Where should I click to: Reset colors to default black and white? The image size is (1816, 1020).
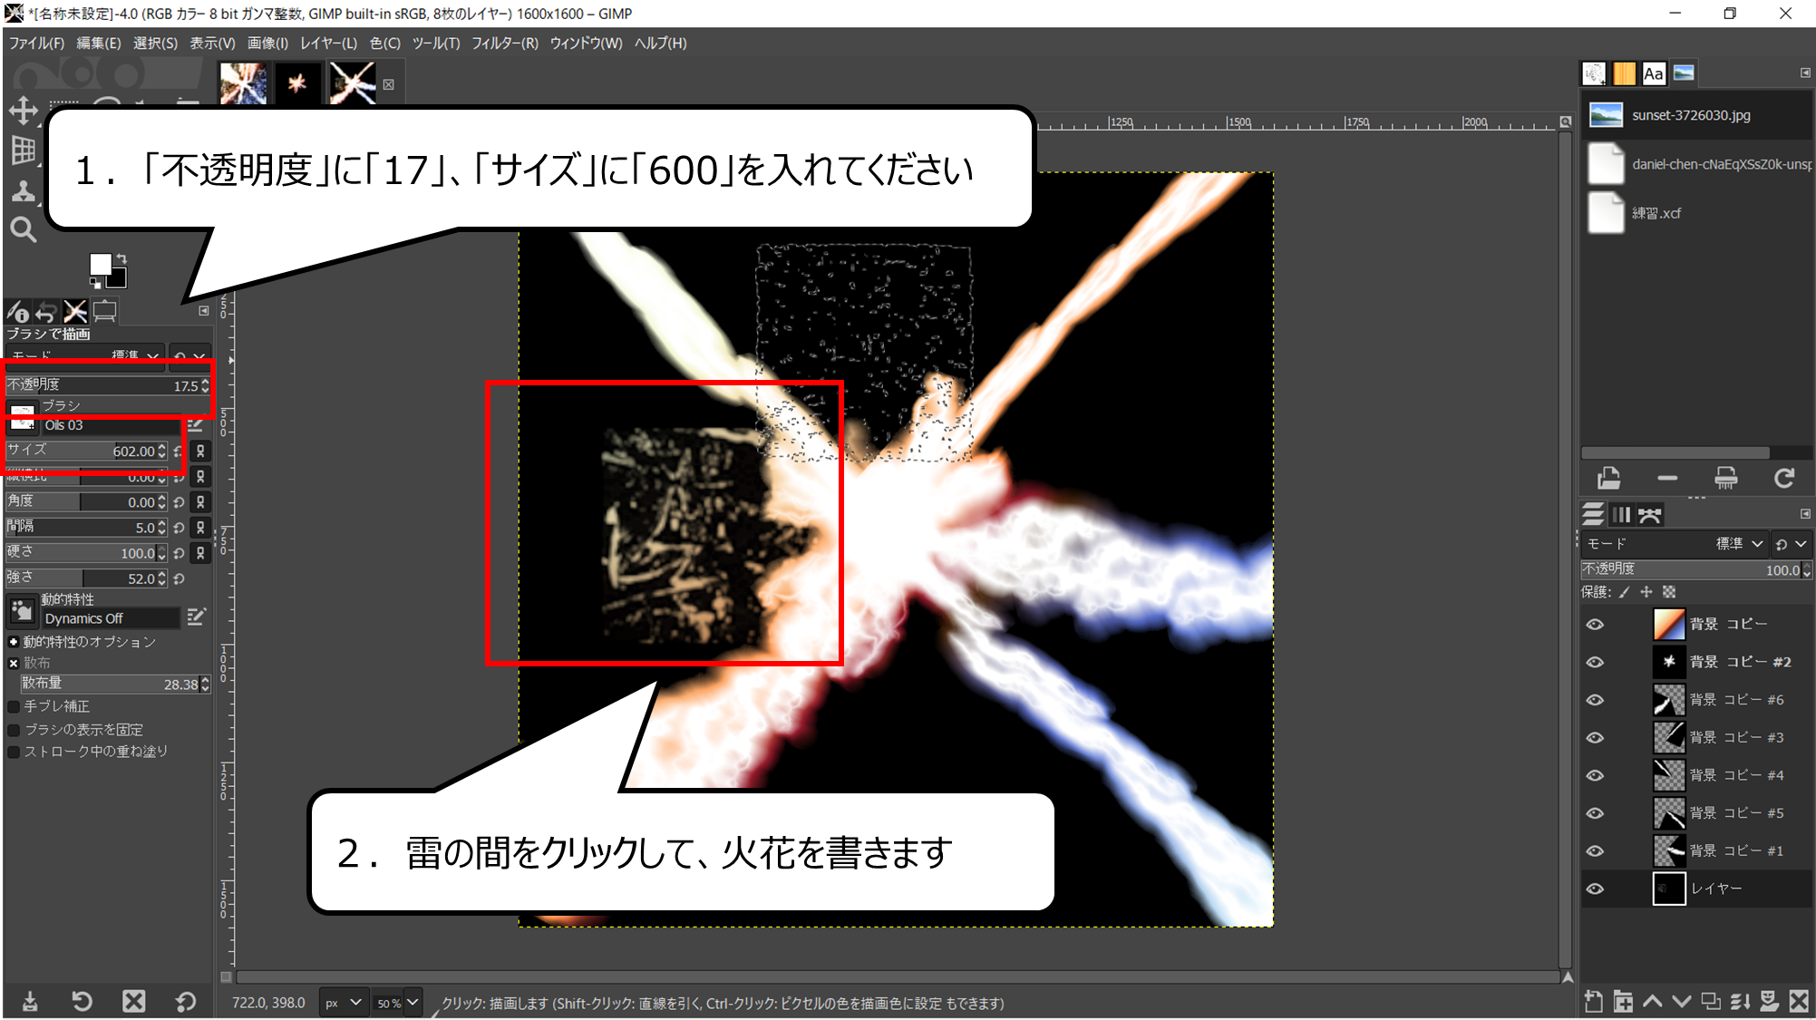point(95,283)
